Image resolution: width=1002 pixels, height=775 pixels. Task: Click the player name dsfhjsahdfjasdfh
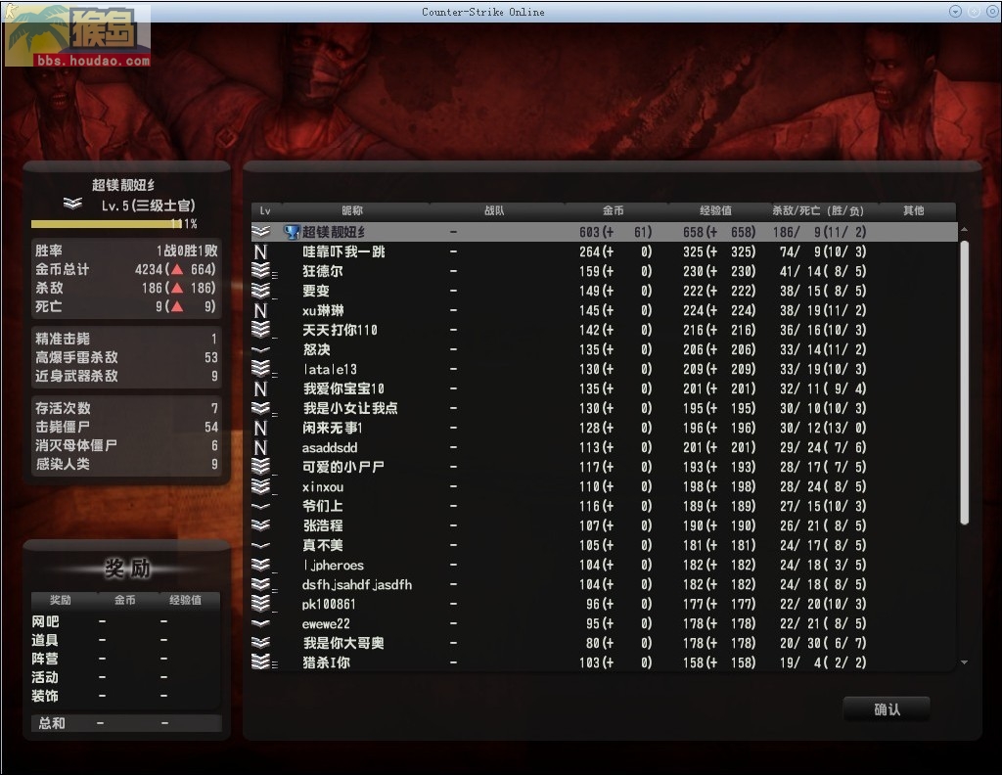click(357, 584)
